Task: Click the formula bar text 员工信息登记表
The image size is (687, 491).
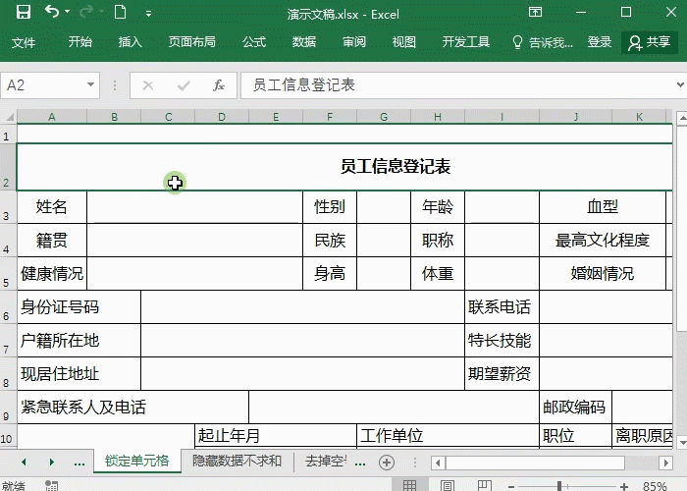Action: tap(303, 85)
